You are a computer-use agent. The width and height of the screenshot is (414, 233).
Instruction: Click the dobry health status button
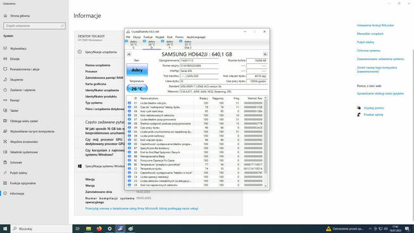click(x=137, y=70)
